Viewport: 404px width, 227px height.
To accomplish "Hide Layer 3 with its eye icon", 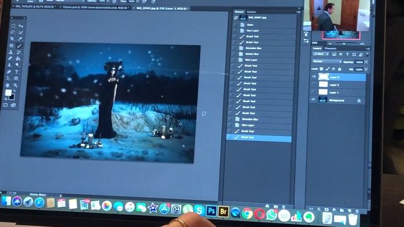I will (x=314, y=76).
